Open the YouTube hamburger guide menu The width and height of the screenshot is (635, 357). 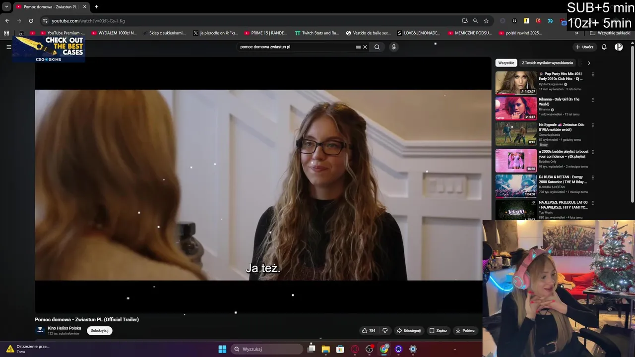click(8, 47)
